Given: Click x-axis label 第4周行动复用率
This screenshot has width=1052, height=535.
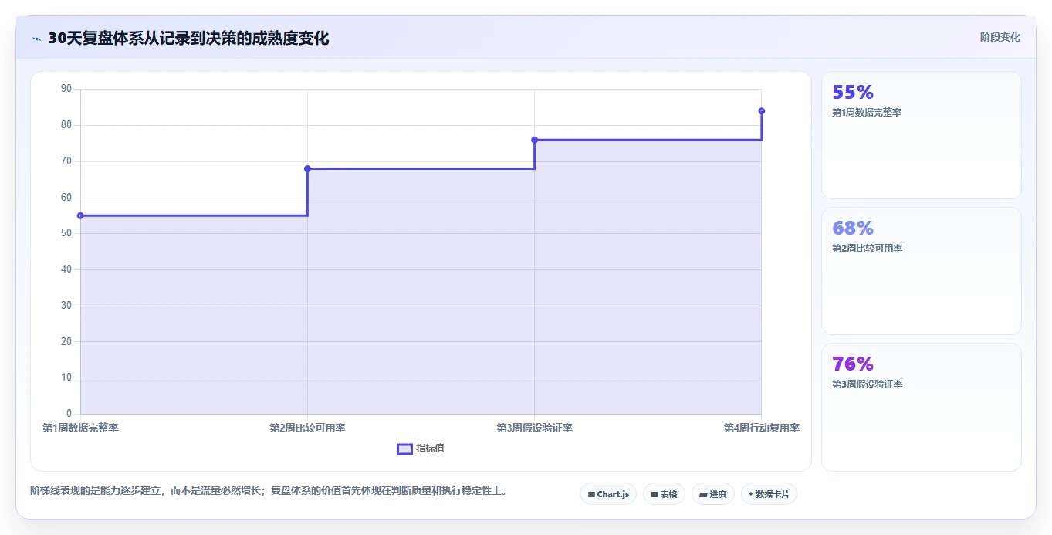Looking at the screenshot, I should point(761,428).
